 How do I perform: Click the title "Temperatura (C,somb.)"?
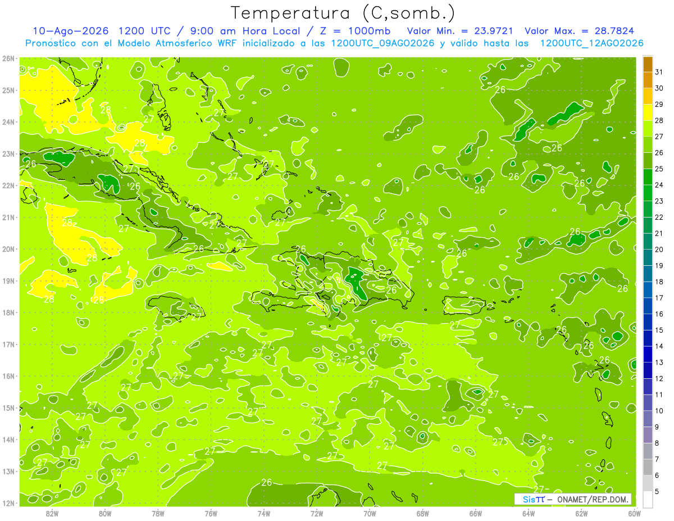pos(343,13)
